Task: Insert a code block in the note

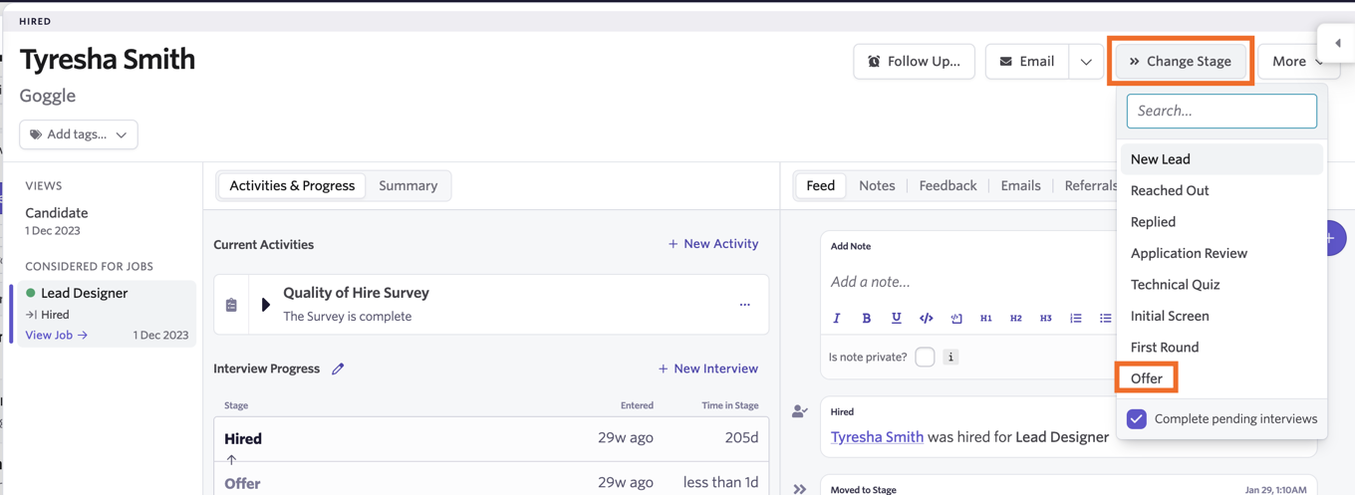Action: [x=955, y=318]
